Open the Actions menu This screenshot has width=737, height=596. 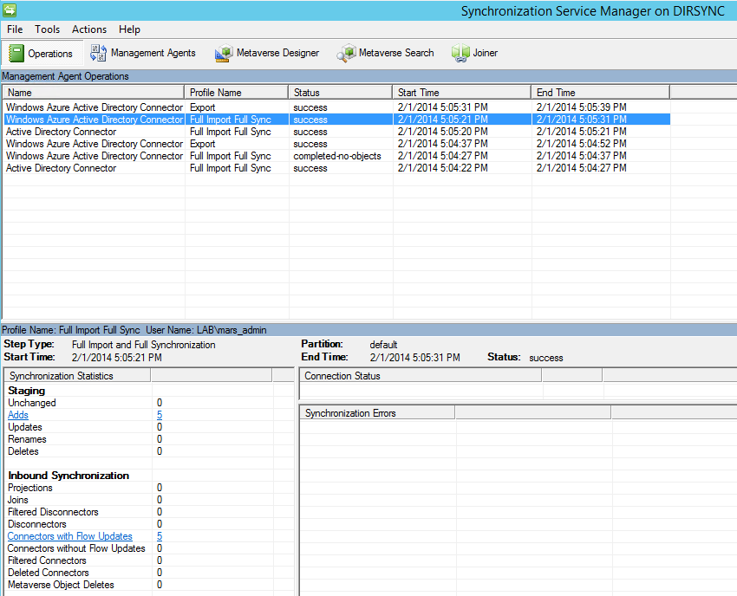[89, 29]
